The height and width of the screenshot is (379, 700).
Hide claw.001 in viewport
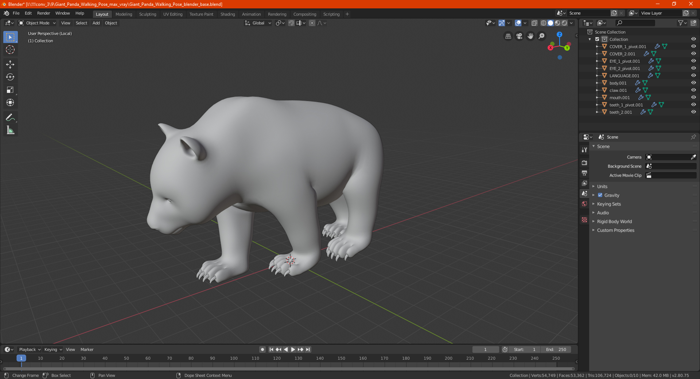(693, 90)
